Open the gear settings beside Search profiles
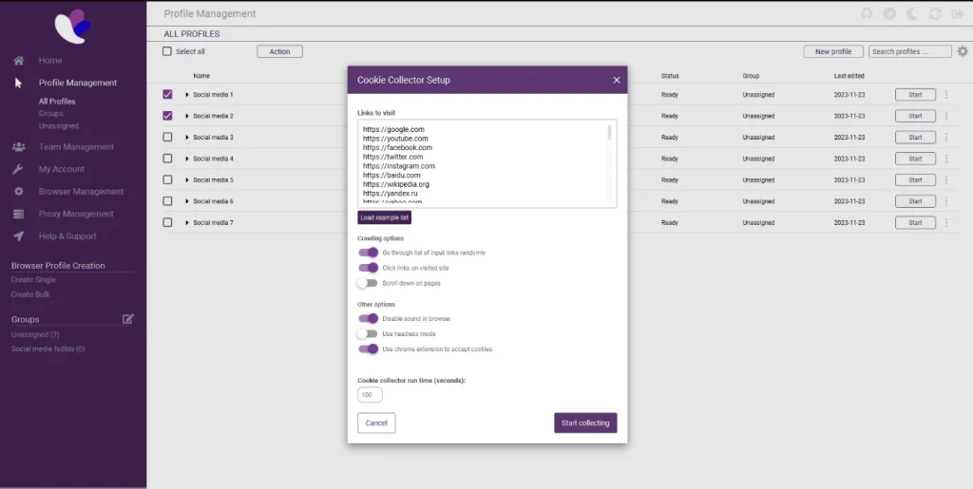Viewport: 973px width, 489px height. pyautogui.click(x=963, y=51)
